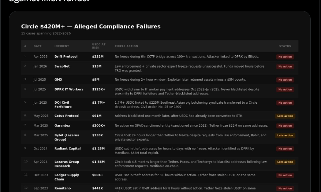
Task: Select the STATUS column header
Action: (285, 46)
